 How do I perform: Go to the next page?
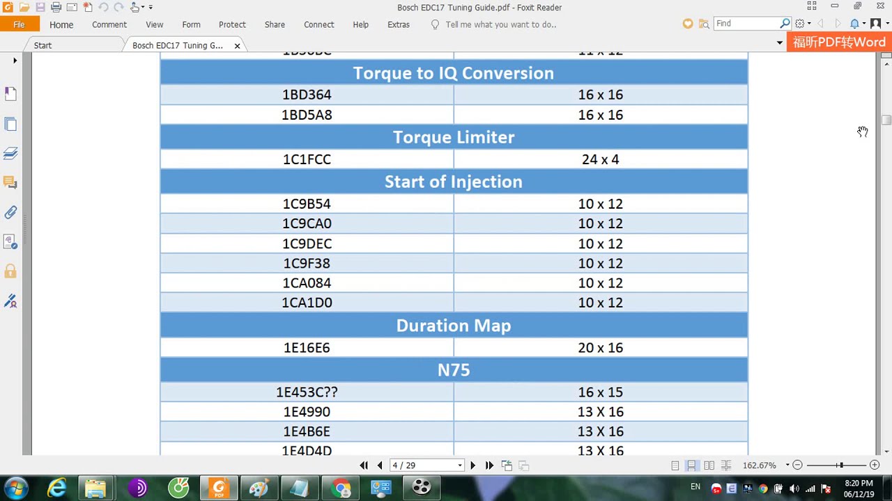(x=472, y=465)
